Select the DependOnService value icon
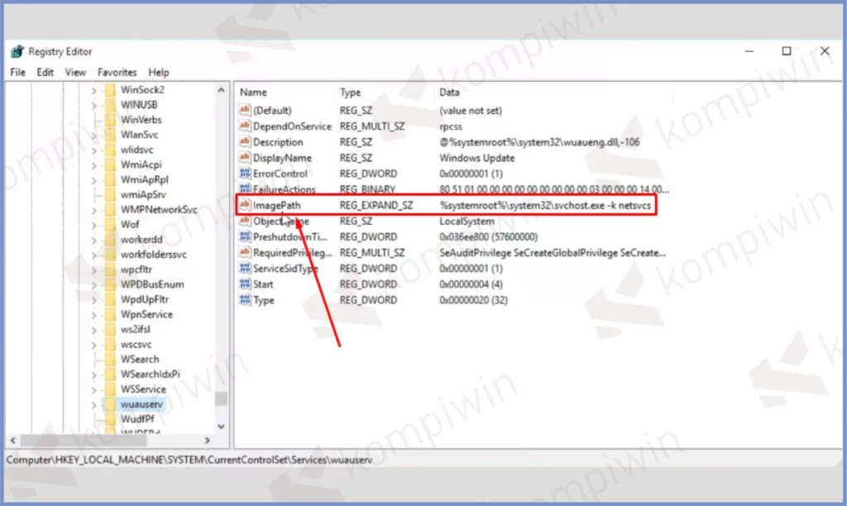The height and width of the screenshot is (506, 847). coord(244,126)
